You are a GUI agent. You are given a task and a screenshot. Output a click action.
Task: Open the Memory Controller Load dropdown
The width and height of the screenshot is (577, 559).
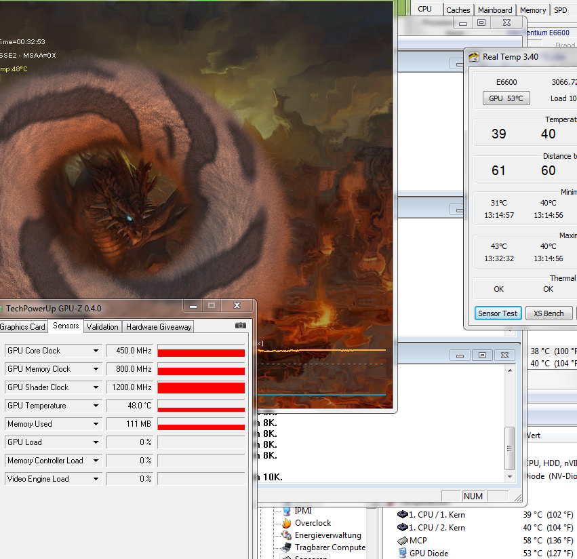click(x=96, y=461)
